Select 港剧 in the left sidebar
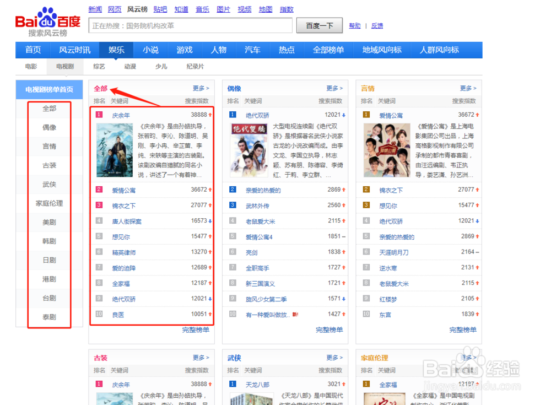Viewport: 551px width, 405px height. (49, 279)
